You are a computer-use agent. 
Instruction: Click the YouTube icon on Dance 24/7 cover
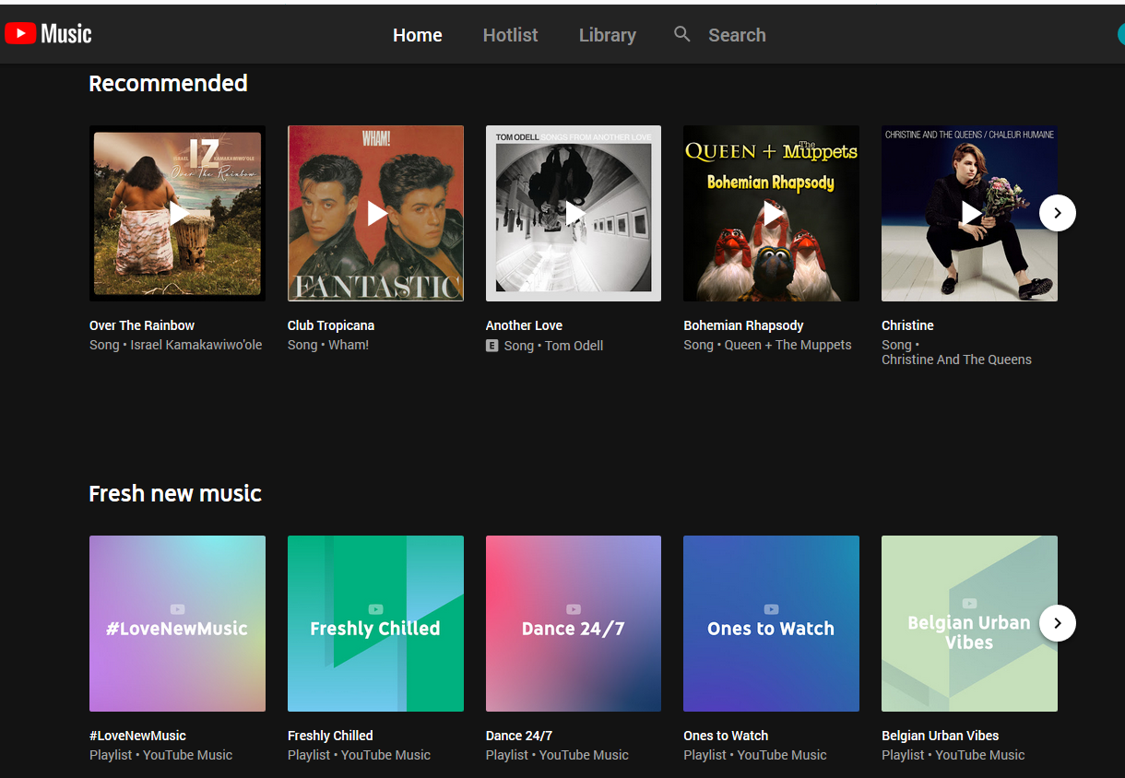(x=573, y=609)
